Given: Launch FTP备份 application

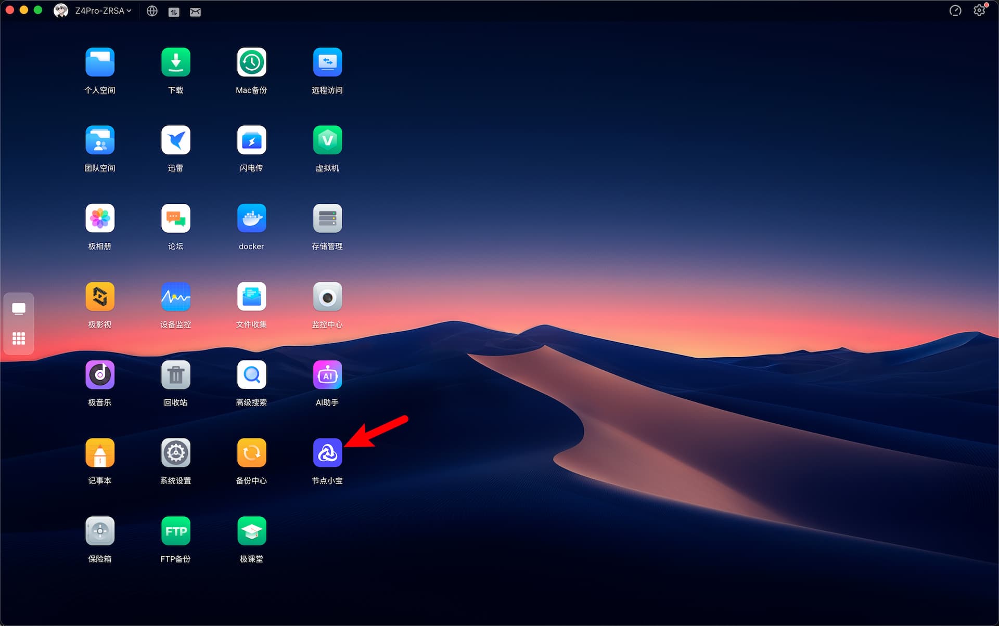Looking at the screenshot, I should click(175, 531).
